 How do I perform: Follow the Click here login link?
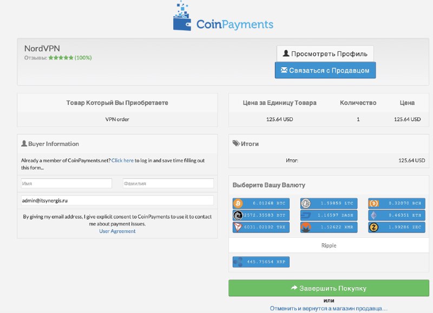(122, 161)
